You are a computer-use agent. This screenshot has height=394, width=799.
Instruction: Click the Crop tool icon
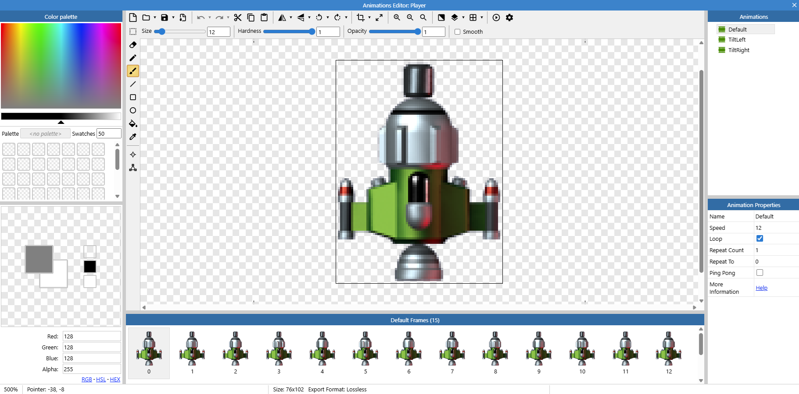(x=361, y=18)
